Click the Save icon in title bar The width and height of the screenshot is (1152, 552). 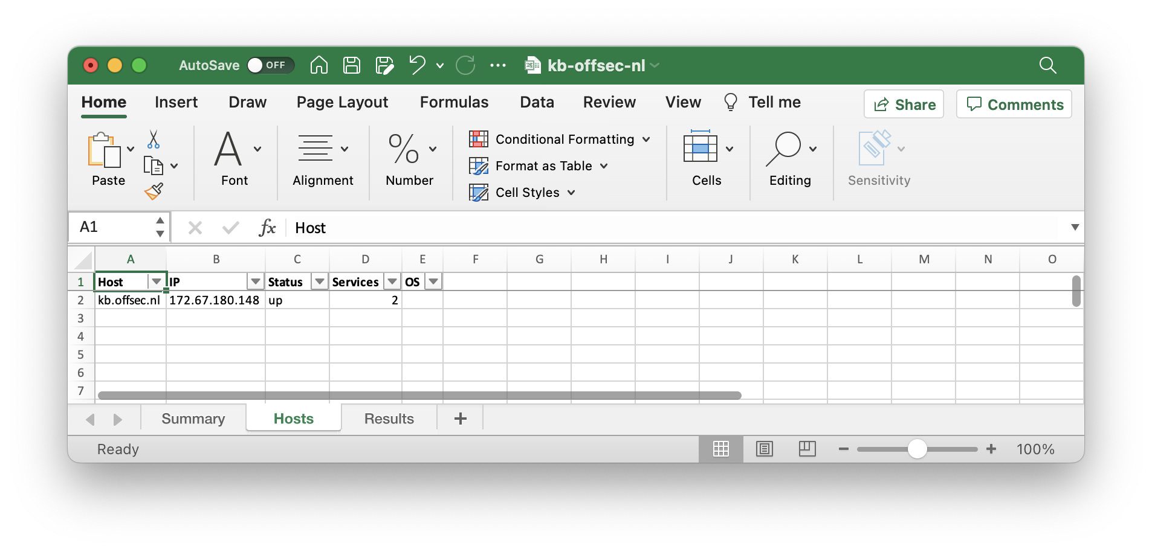[x=351, y=65]
